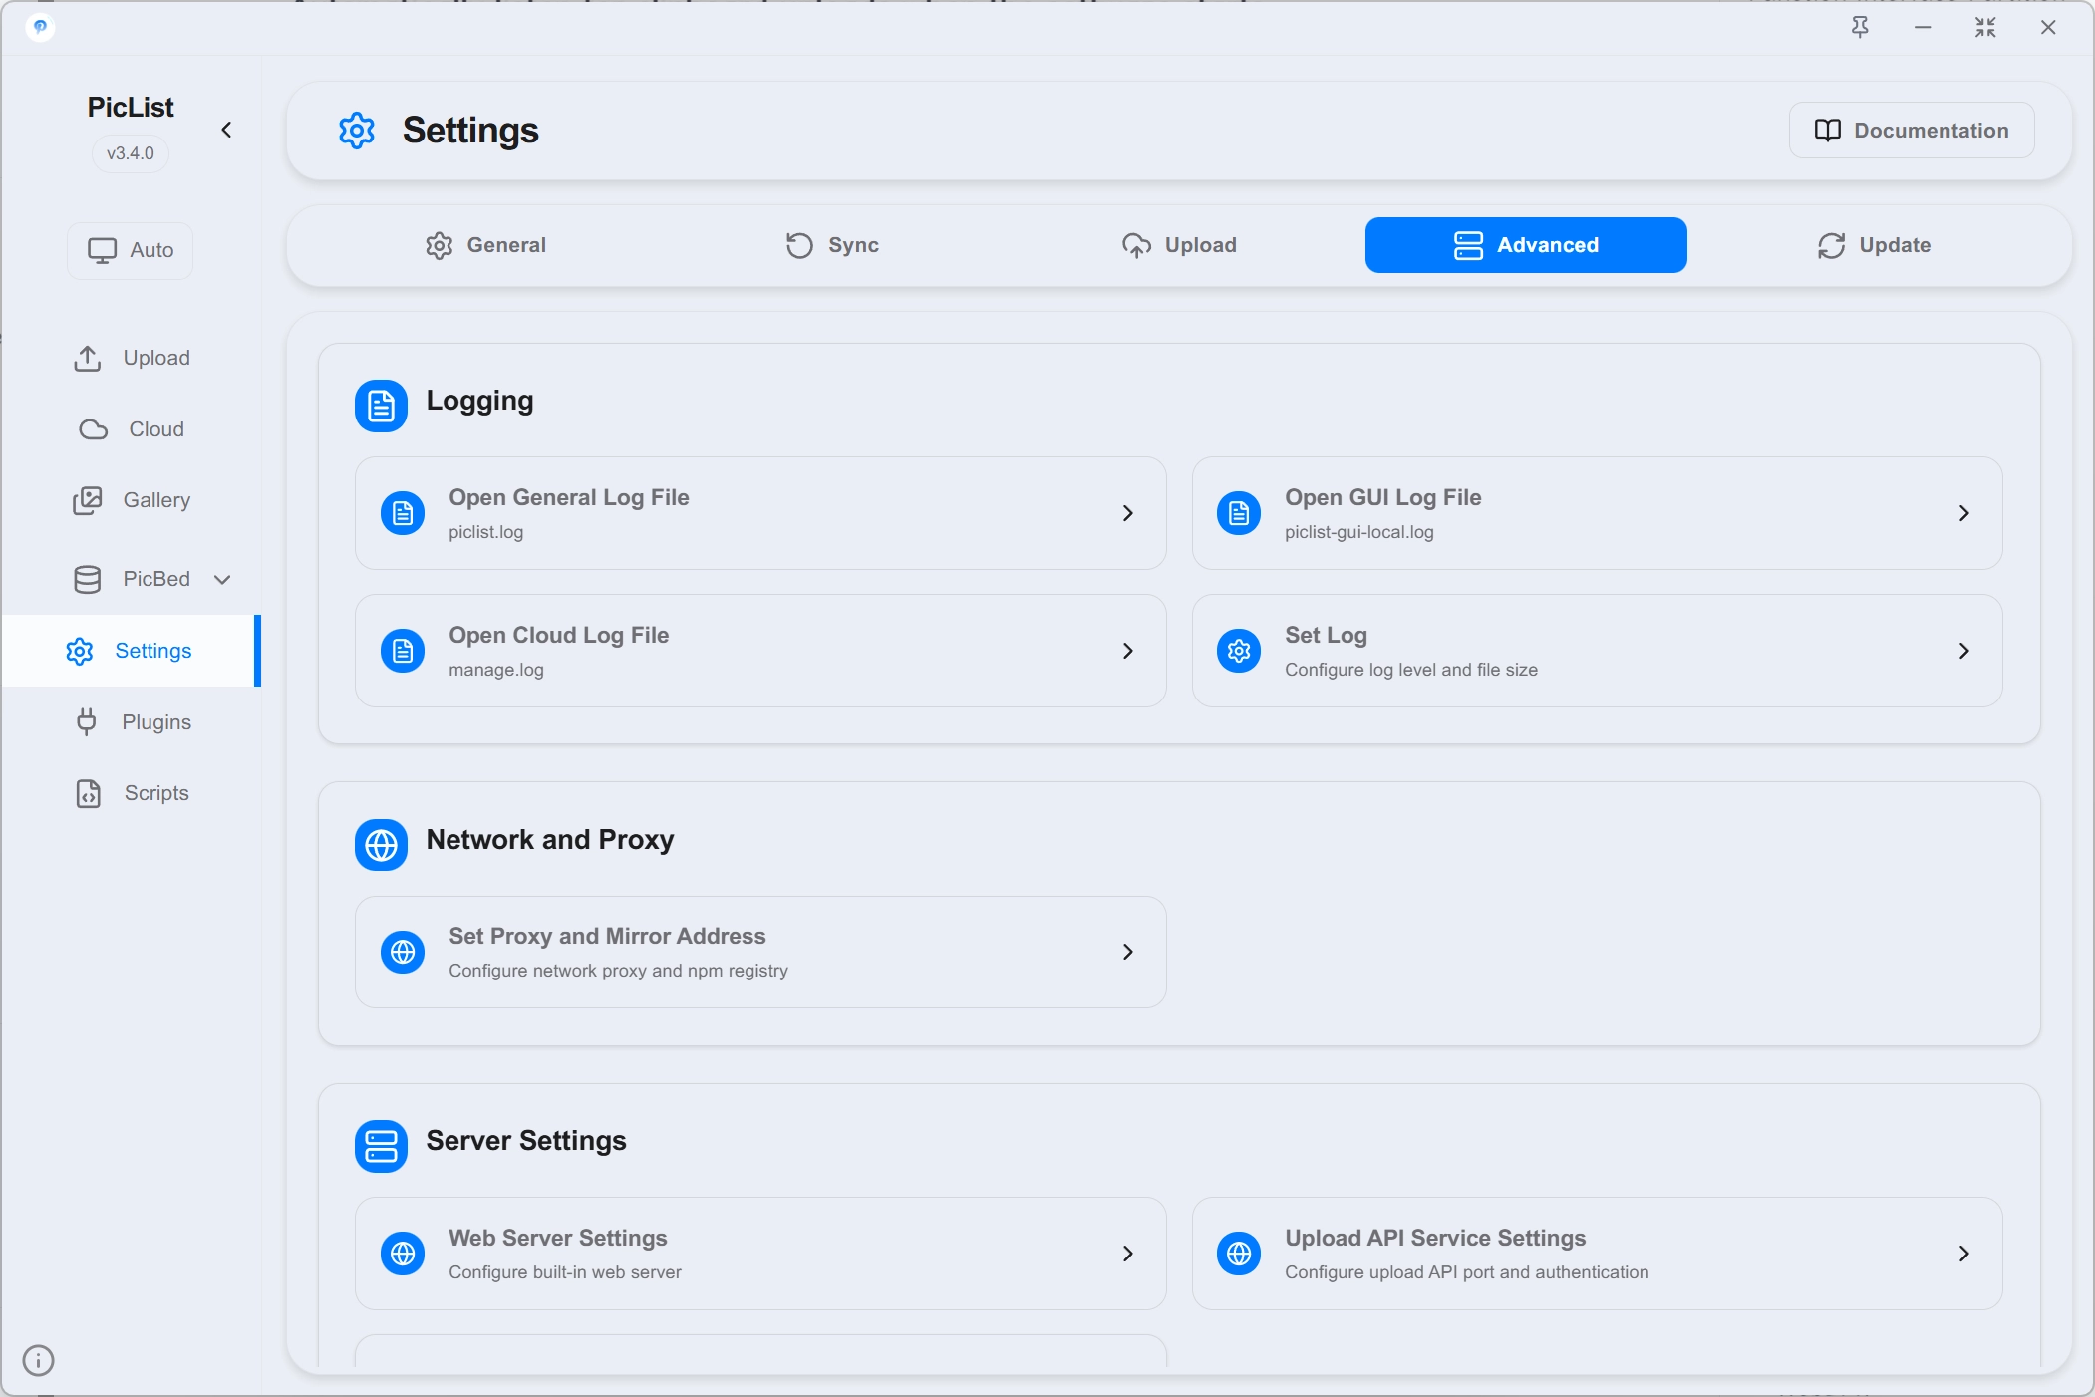Click the Open GUI Log File icon
2095x1397 pixels.
click(x=1239, y=513)
